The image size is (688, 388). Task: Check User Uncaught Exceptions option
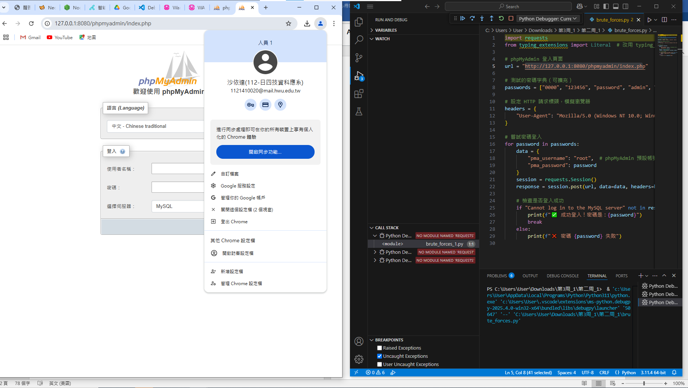click(379, 365)
